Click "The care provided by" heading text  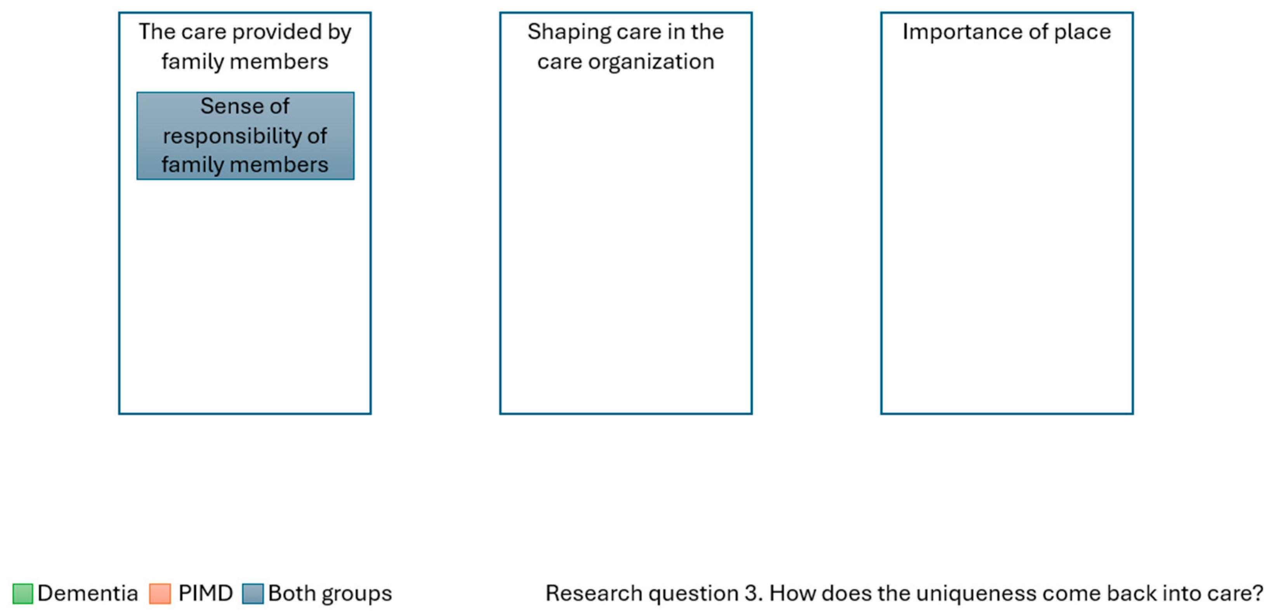coord(245,32)
